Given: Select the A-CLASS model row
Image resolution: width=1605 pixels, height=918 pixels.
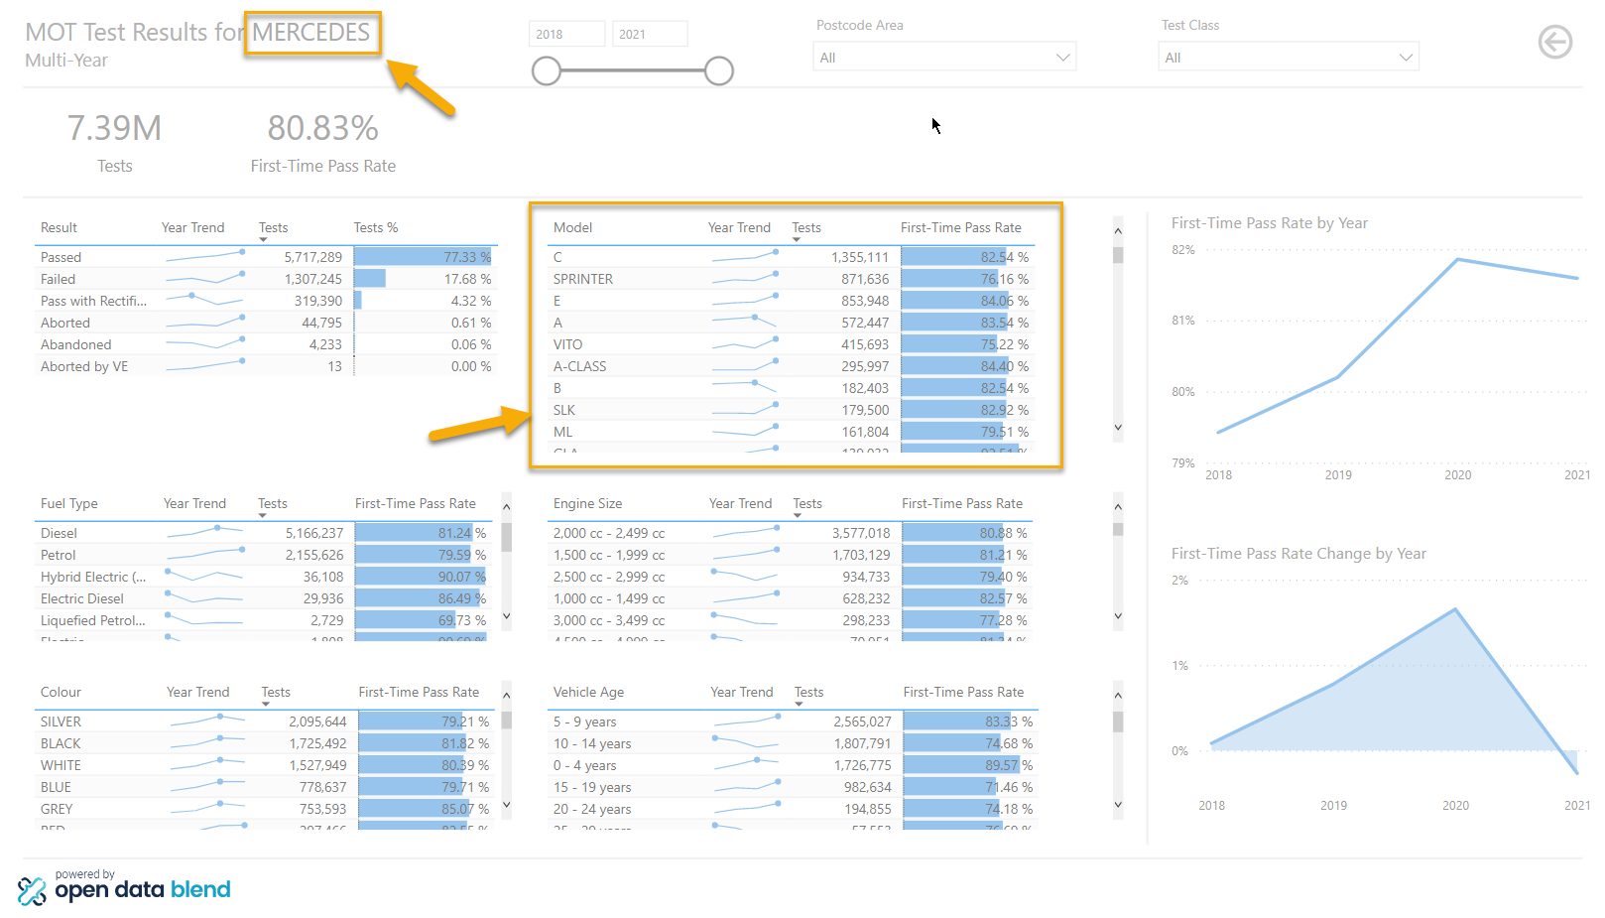Looking at the screenshot, I should tap(792, 366).
